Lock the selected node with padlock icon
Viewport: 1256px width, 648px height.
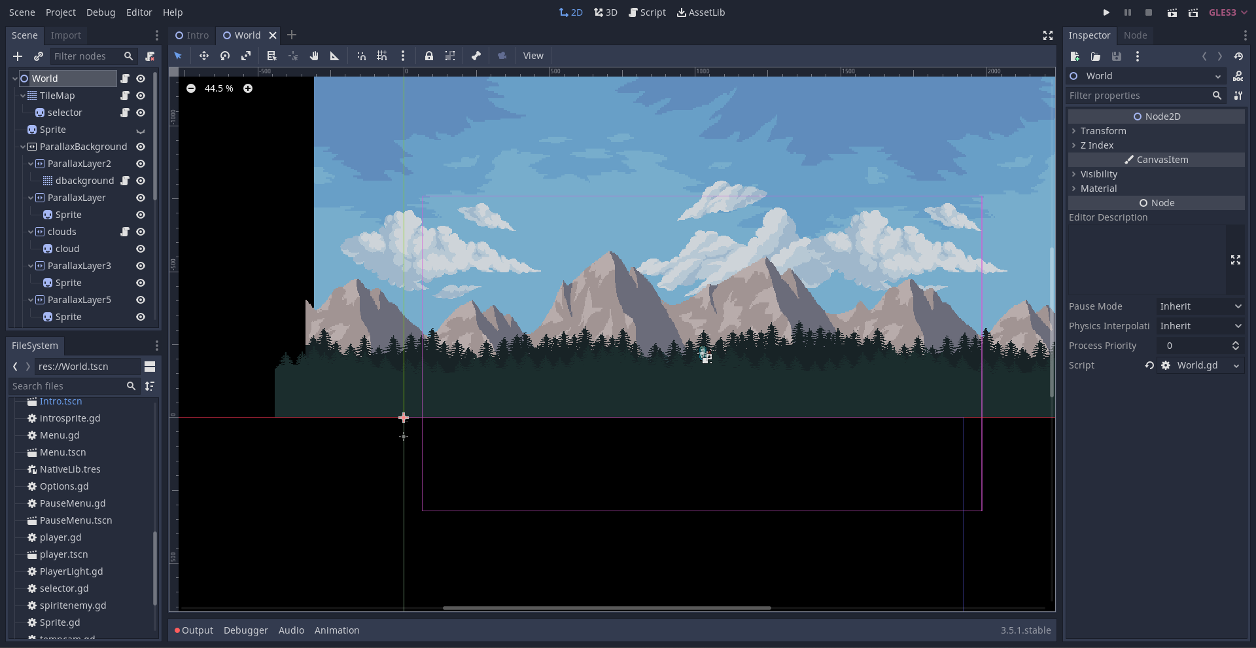(x=429, y=56)
